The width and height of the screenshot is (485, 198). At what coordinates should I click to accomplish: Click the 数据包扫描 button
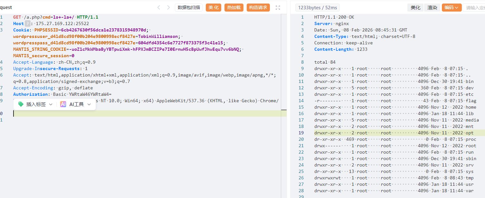point(189,8)
